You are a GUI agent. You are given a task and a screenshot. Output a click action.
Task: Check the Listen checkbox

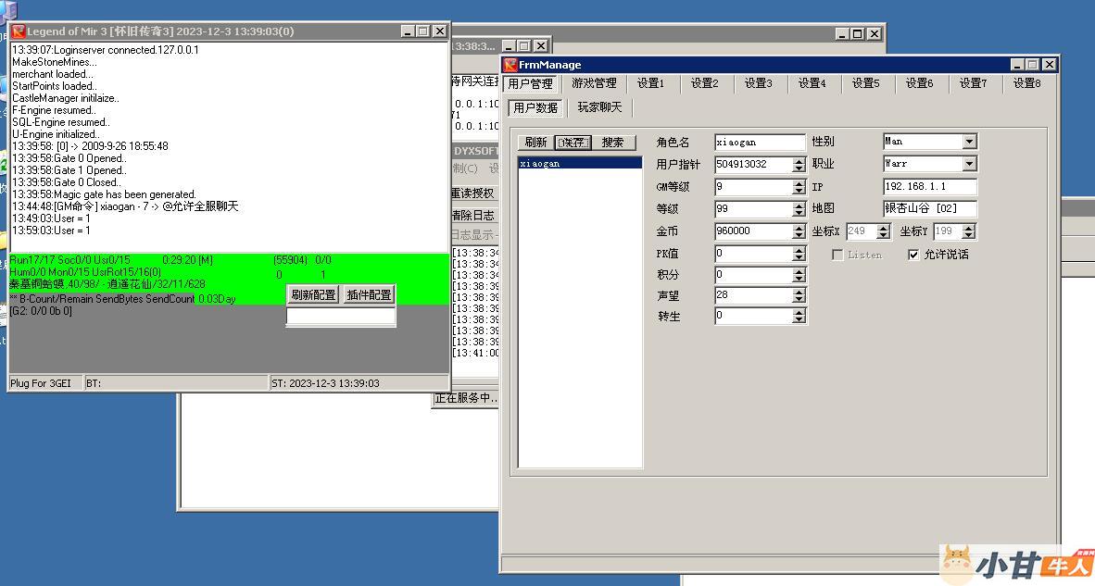pos(837,255)
